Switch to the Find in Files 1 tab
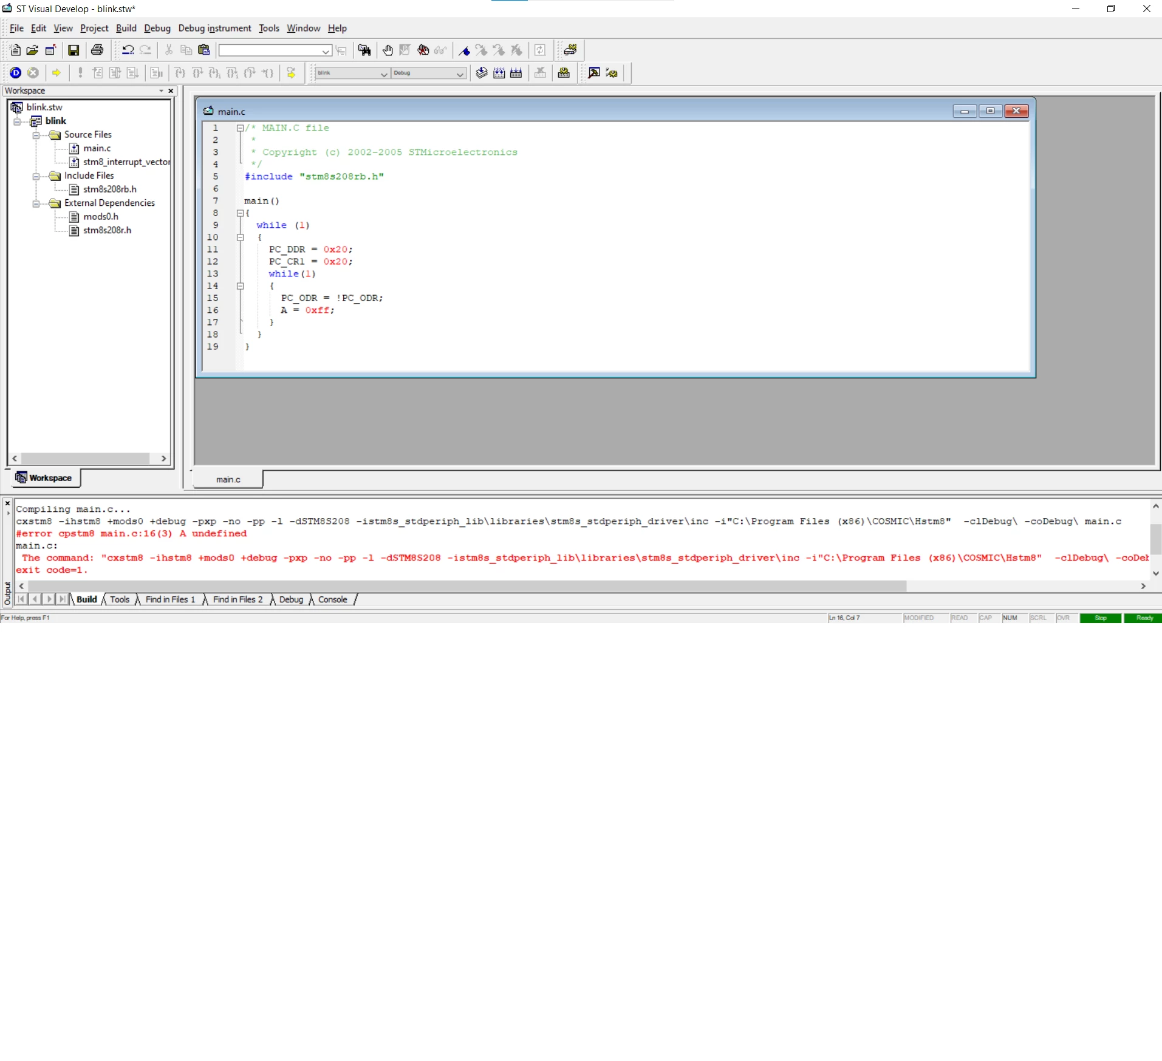 point(171,599)
